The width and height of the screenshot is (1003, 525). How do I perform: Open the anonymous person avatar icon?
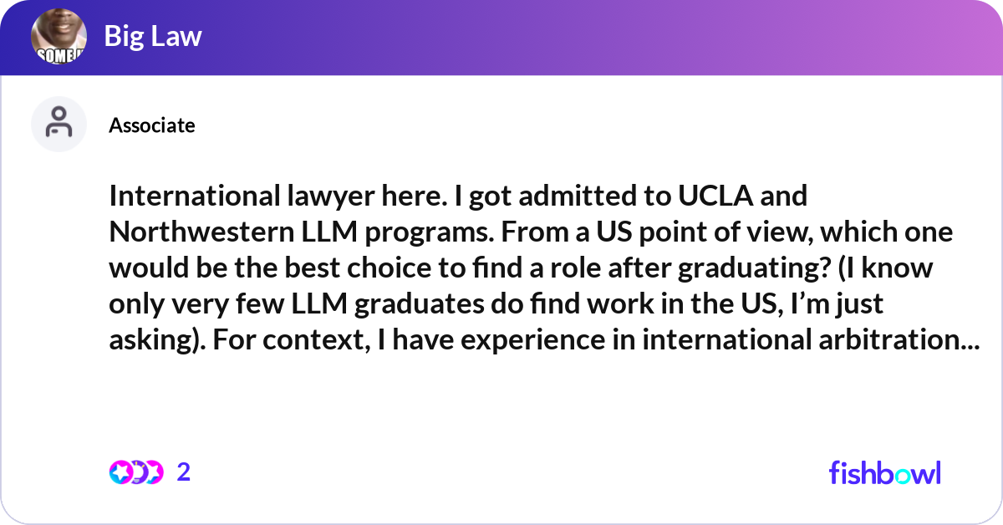click(59, 124)
